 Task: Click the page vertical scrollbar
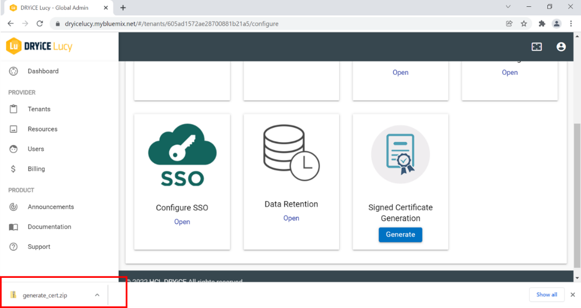click(x=577, y=192)
